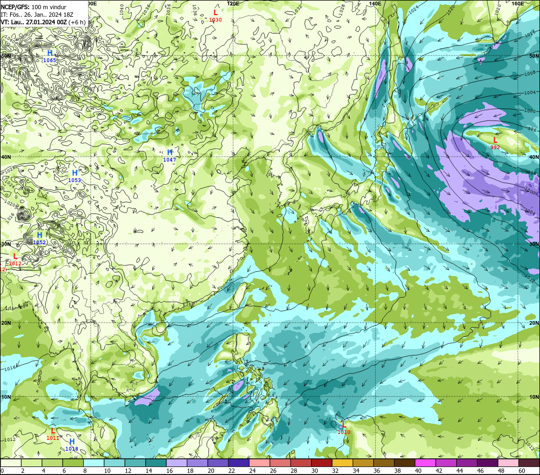The width and height of the screenshot is (540, 475).
Task: Pick the yellow 32–34 legend swatch
Action: (x=343, y=463)
